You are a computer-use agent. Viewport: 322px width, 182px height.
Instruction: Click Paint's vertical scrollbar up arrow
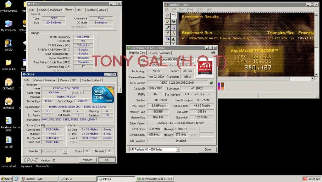(x=316, y=14)
